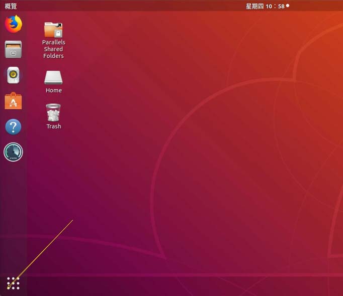The width and height of the screenshot is (343, 296).
Task: Launch the Rhythmbox speaker icon
Action: pos(14,75)
